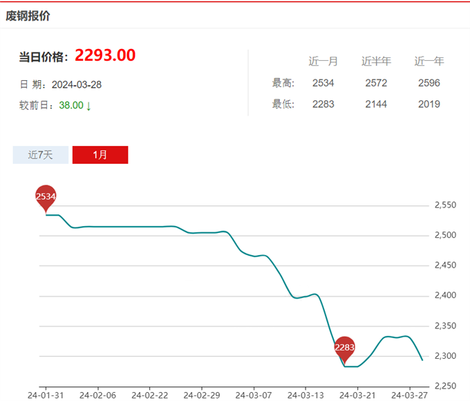Click the highest value 2596
The width and height of the screenshot is (470, 401).
click(x=429, y=83)
